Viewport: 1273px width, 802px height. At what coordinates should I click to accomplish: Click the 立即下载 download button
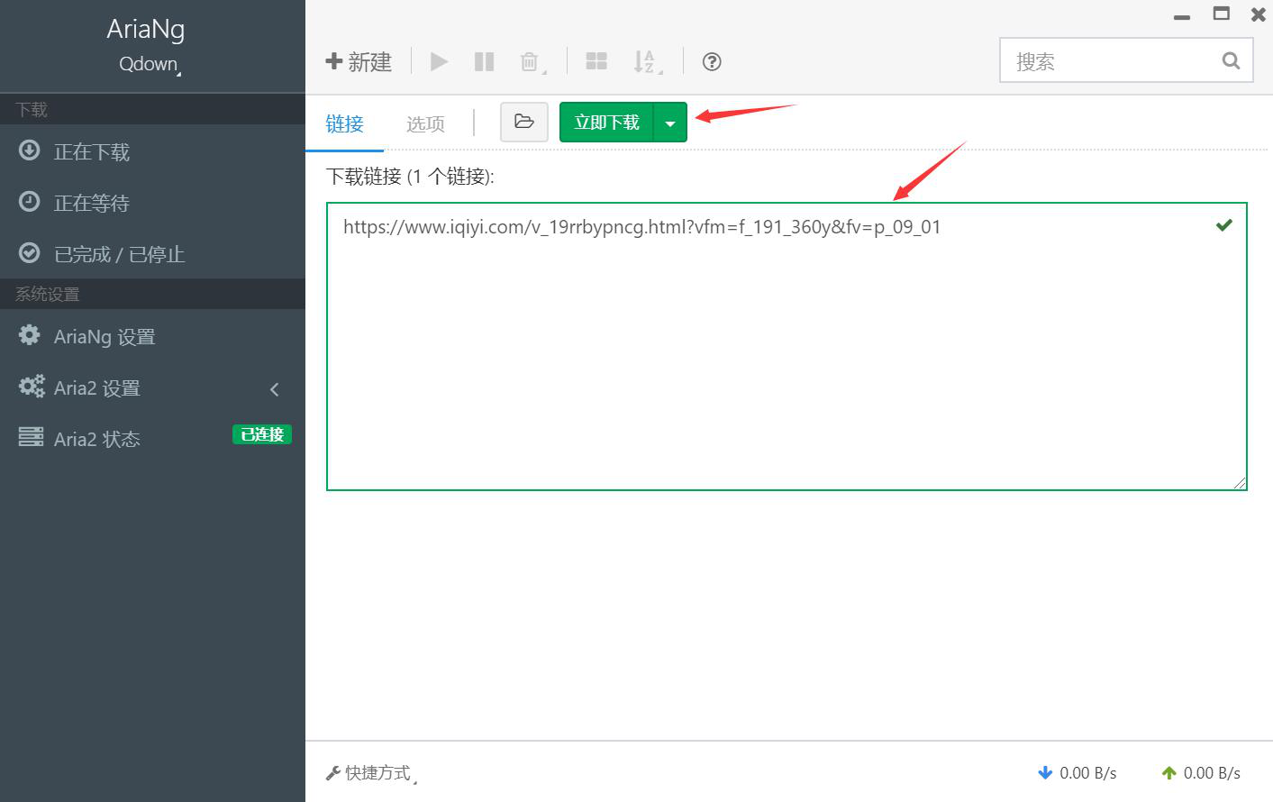[605, 122]
